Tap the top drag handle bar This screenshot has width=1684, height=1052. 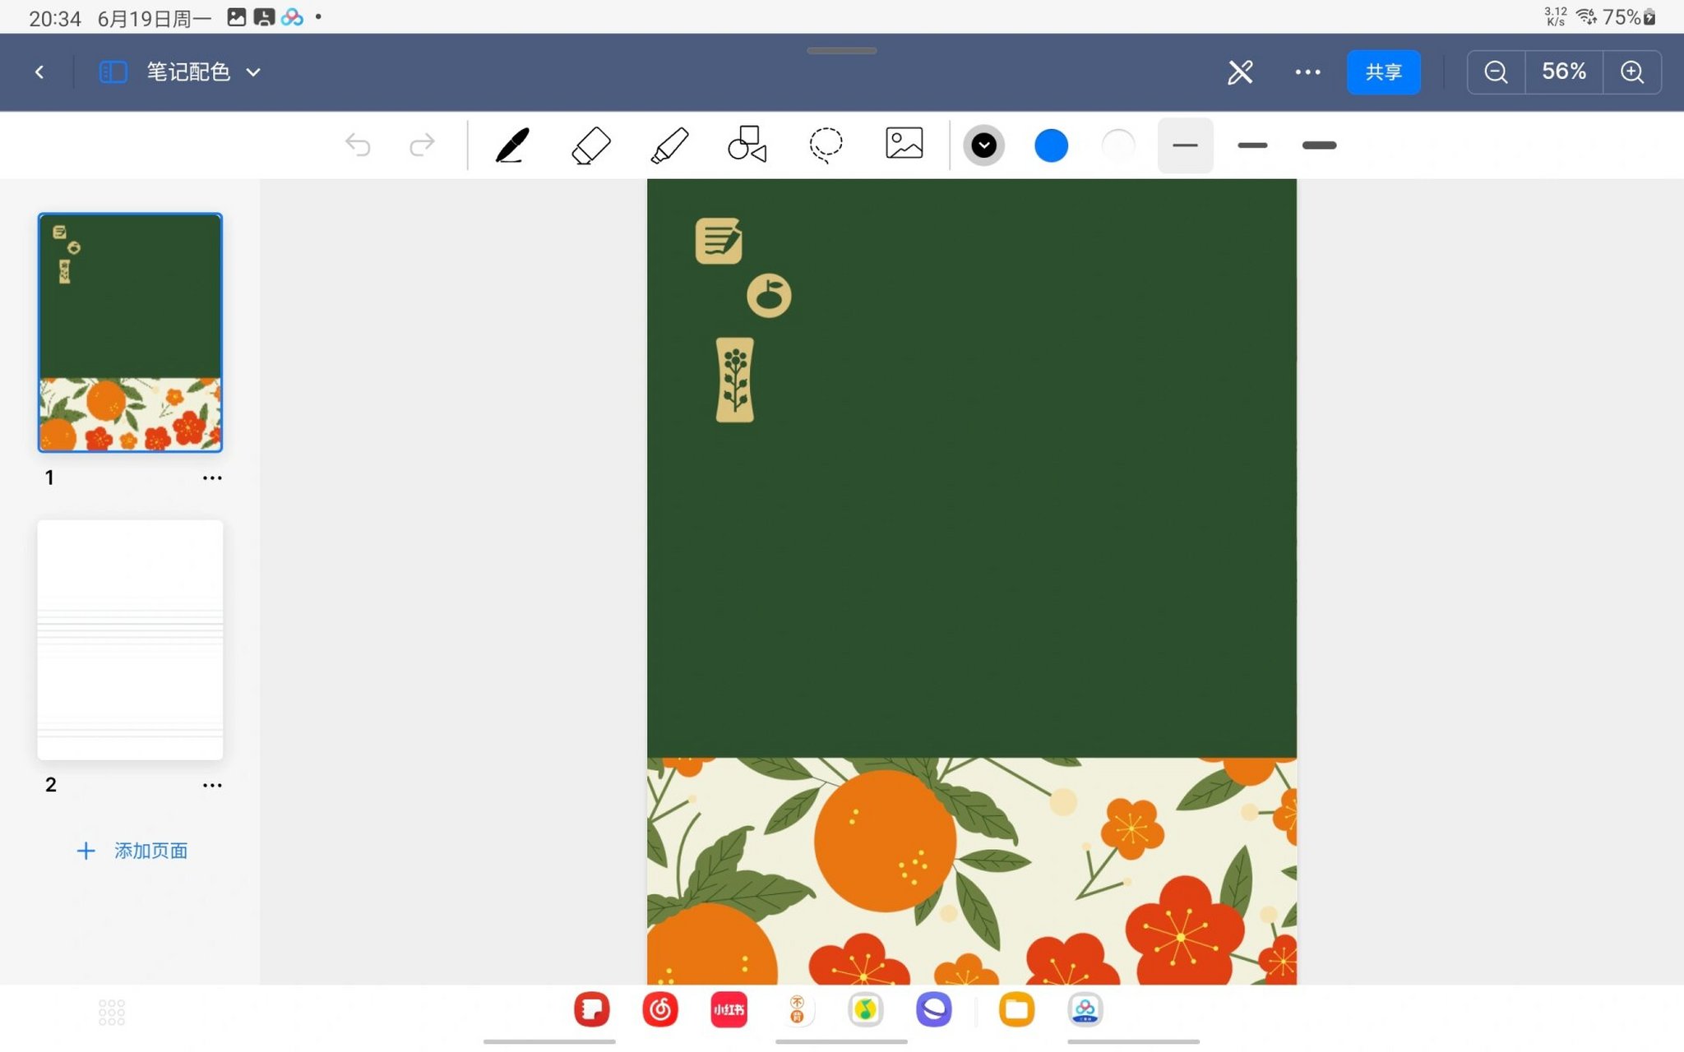(841, 51)
